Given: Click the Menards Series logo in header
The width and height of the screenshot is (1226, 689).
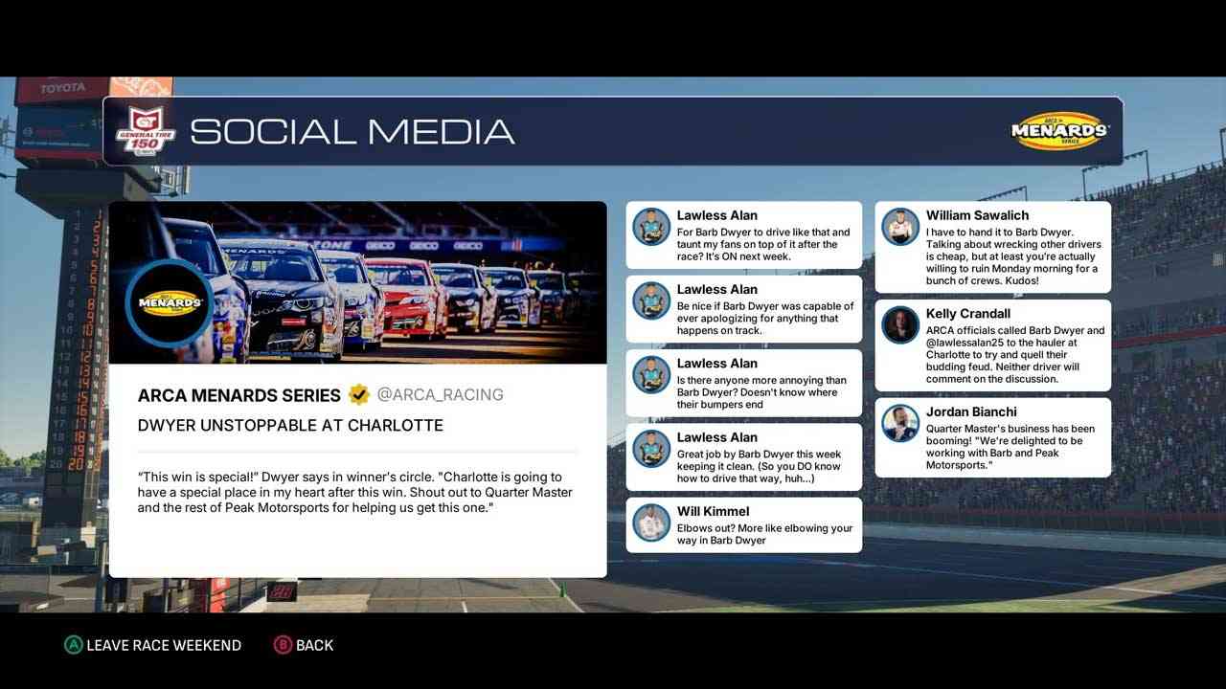Looking at the screenshot, I should (x=1059, y=131).
